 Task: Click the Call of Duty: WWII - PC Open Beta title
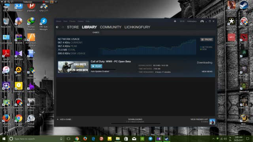coord(111,62)
